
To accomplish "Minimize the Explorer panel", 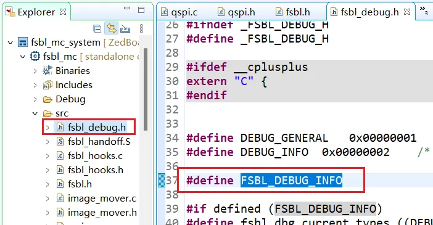I will tap(127, 8).
